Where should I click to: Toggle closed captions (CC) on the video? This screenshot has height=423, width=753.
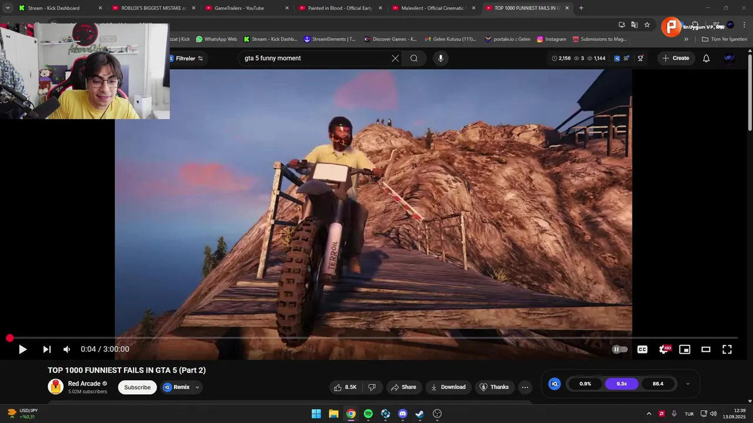pos(642,350)
